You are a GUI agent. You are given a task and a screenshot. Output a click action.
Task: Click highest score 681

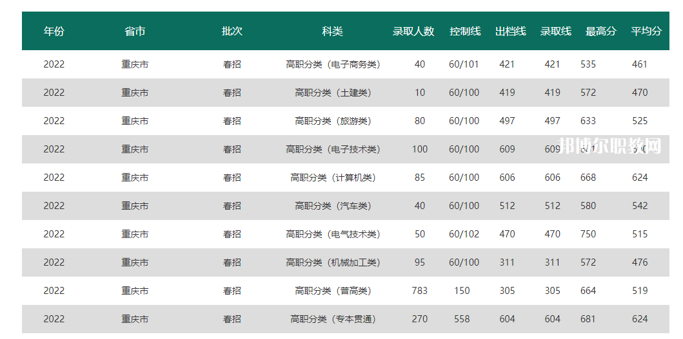tap(588, 319)
